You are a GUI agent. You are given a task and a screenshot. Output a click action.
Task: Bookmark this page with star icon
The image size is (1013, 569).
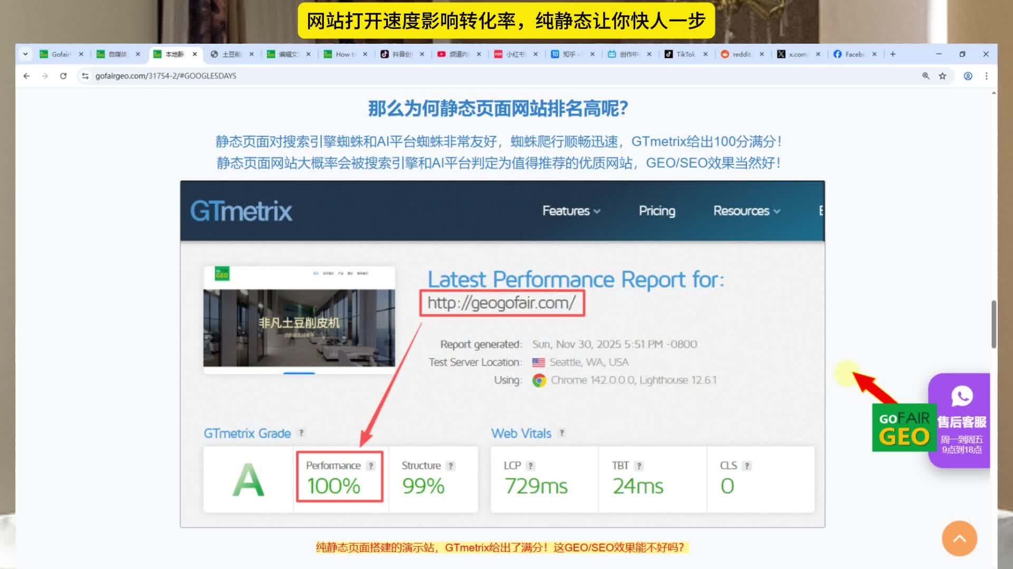(x=942, y=76)
